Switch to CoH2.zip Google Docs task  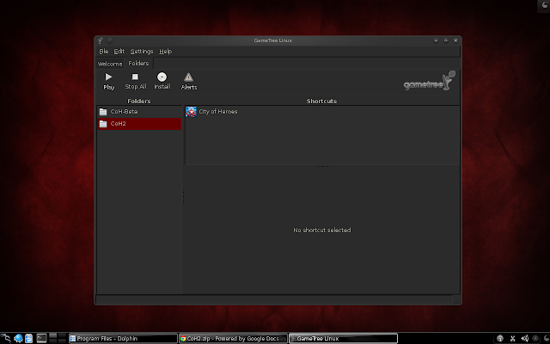click(x=233, y=338)
